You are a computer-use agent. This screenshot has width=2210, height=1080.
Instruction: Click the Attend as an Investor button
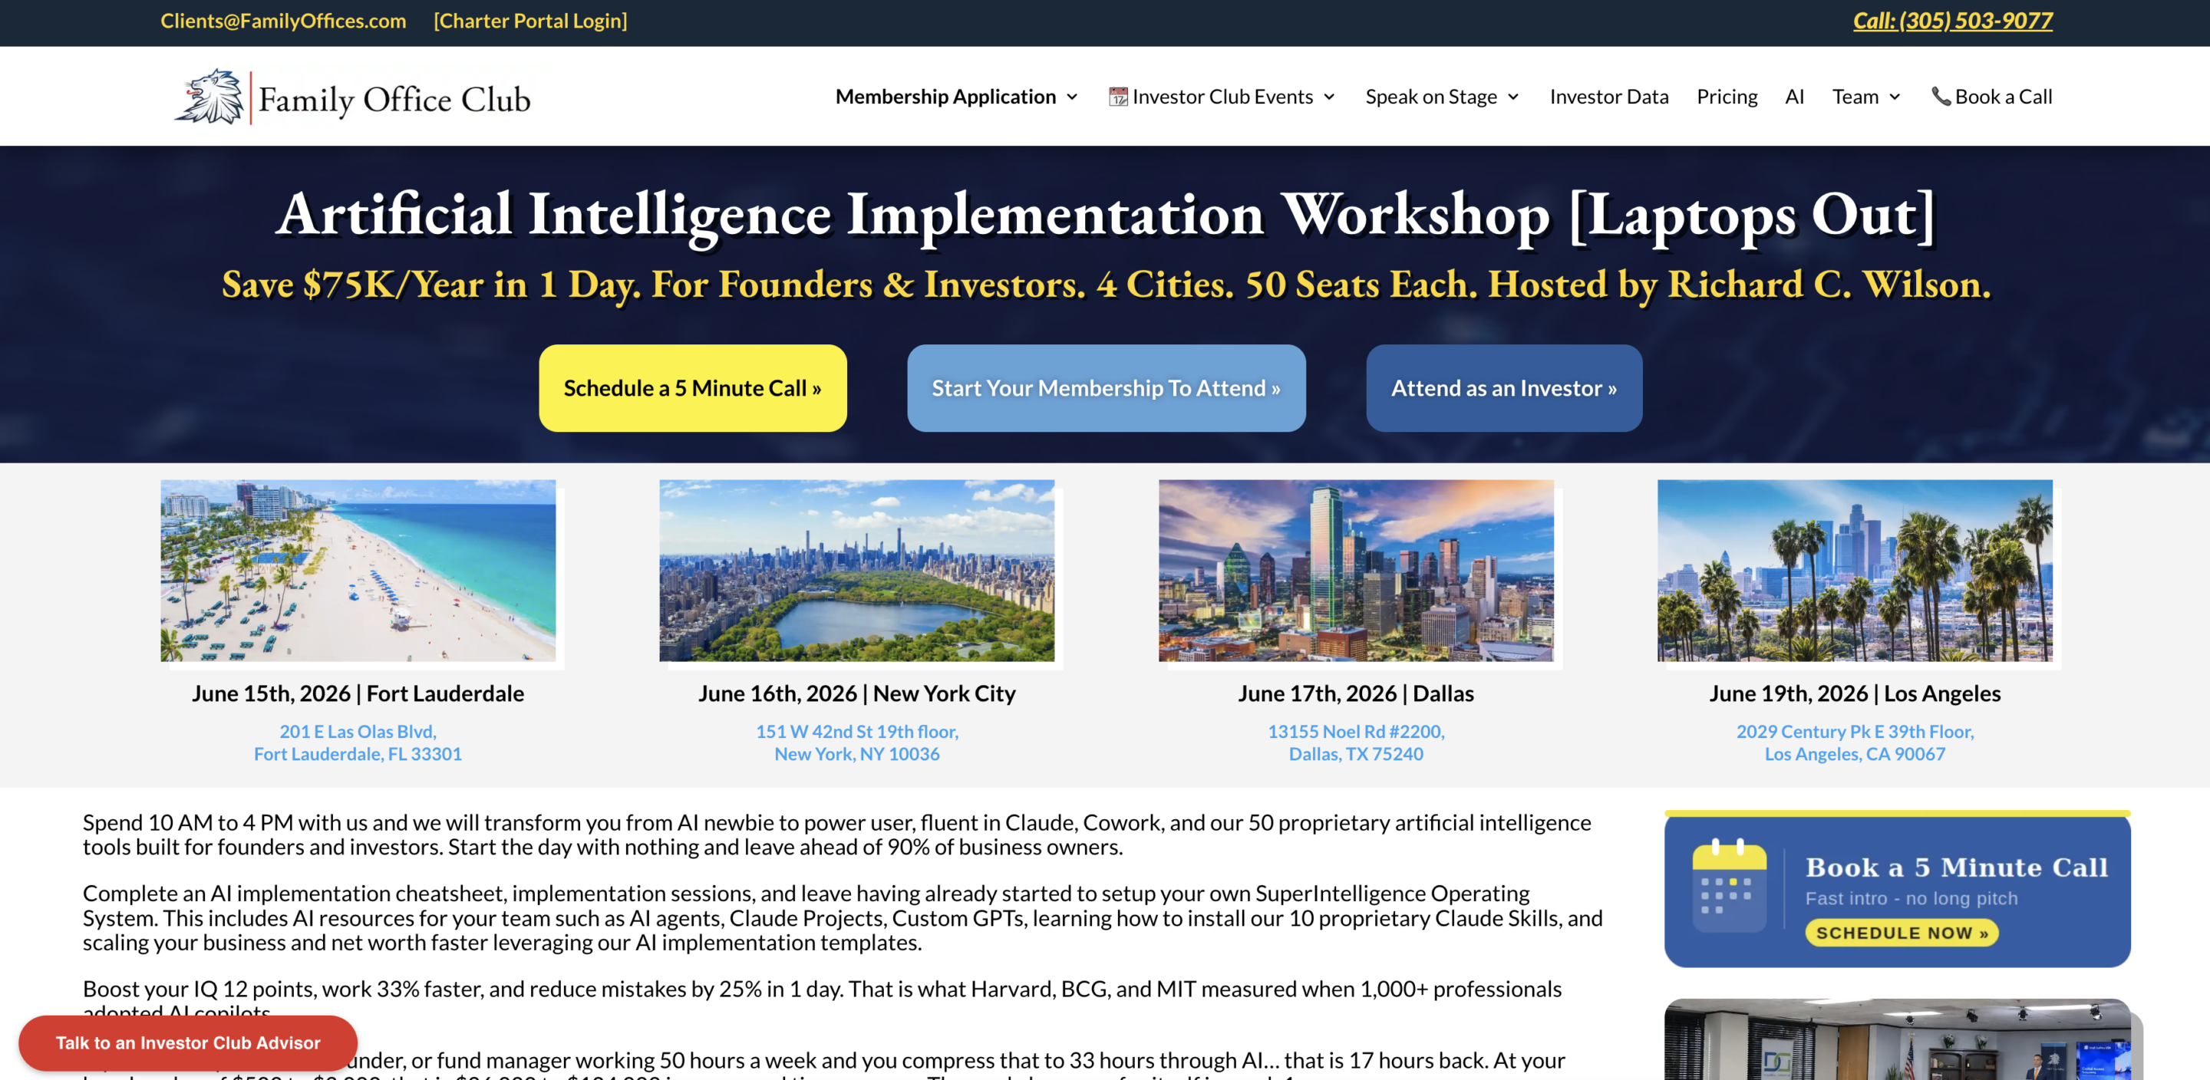(x=1504, y=387)
